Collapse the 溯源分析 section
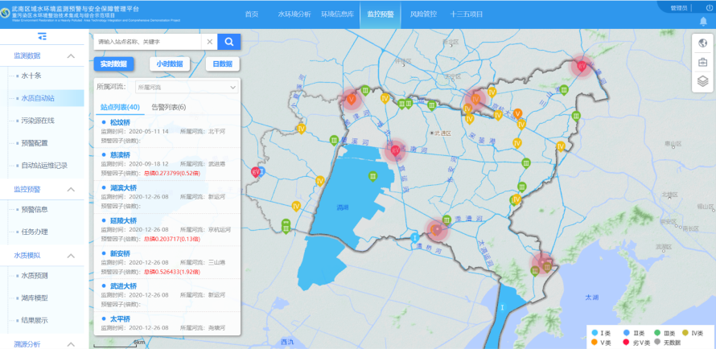Screen dimensions: 716x349 pos(71,344)
